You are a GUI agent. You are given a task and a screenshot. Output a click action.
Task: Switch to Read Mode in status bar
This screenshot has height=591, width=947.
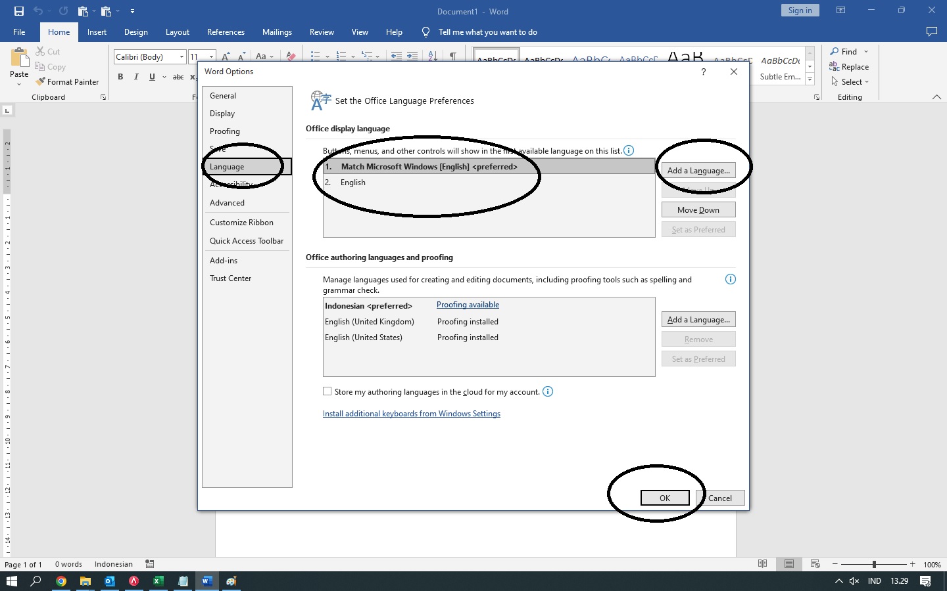762,564
